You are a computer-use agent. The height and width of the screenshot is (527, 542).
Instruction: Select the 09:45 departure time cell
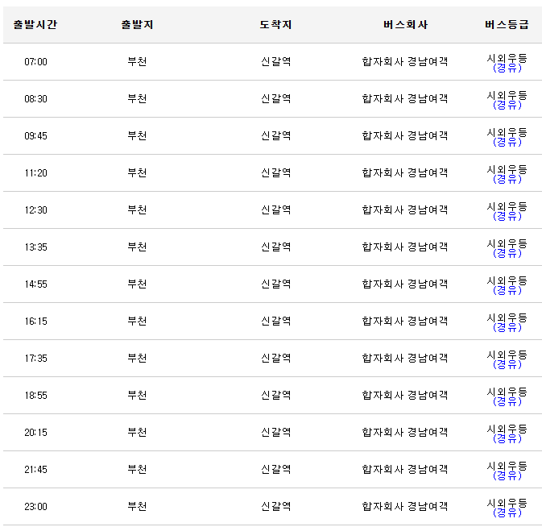click(x=35, y=136)
